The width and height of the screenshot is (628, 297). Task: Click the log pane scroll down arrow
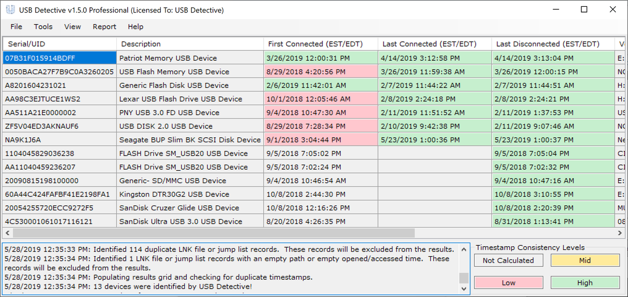pos(464,289)
